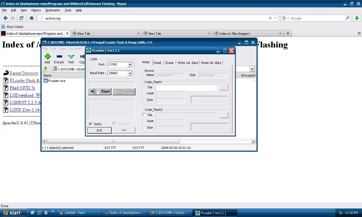Switch to Read cal. data tab

coord(211,63)
